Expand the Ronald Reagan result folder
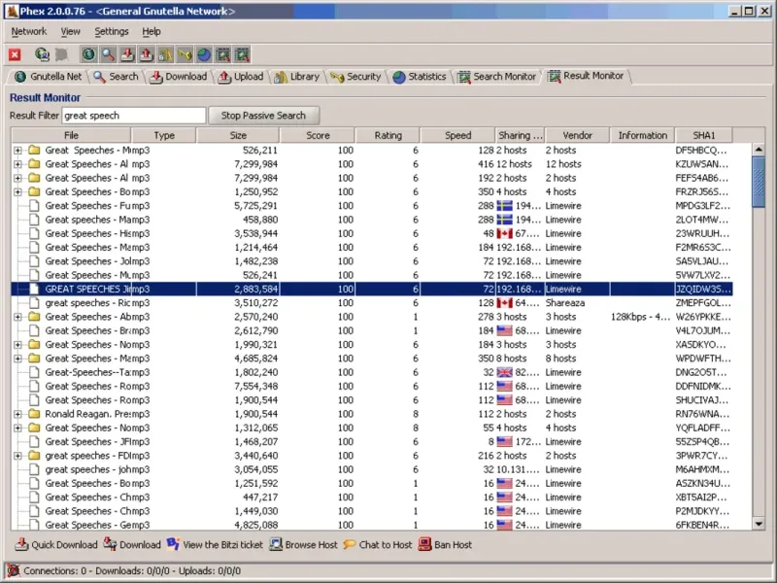Screen dimensions: 777x583 (18, 414)
